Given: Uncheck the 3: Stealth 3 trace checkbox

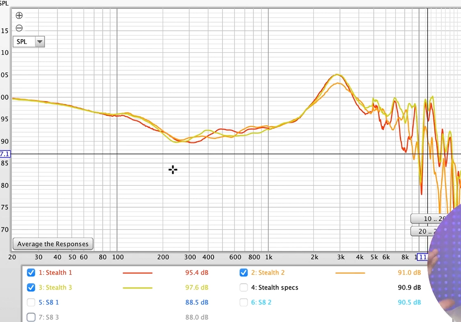Looking at the screenshot, I should 31,287.
